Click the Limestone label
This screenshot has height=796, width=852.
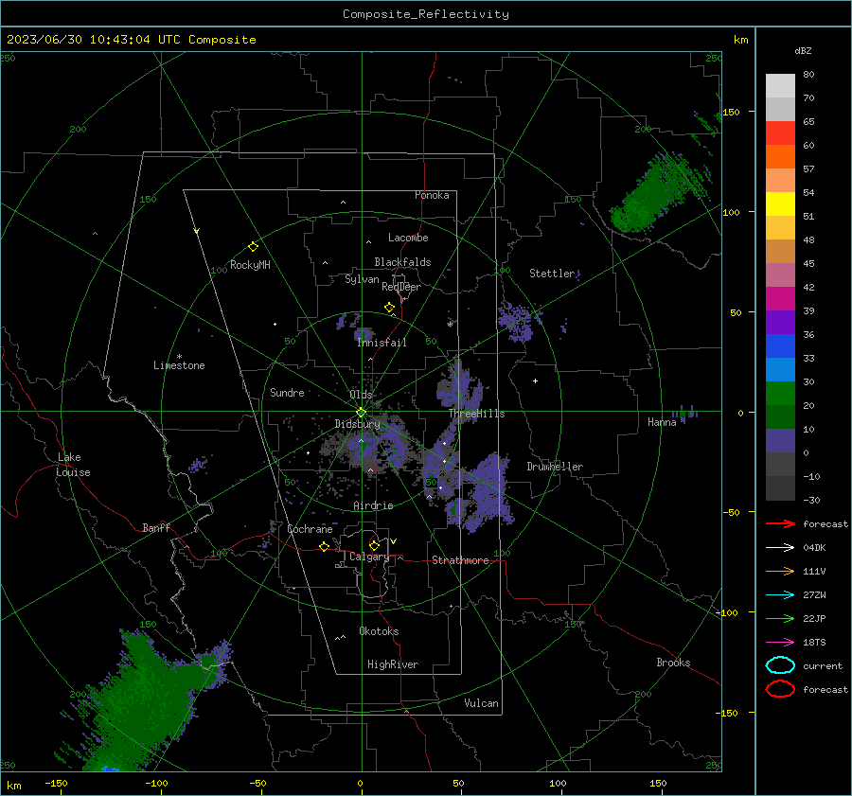click(179, 365)
